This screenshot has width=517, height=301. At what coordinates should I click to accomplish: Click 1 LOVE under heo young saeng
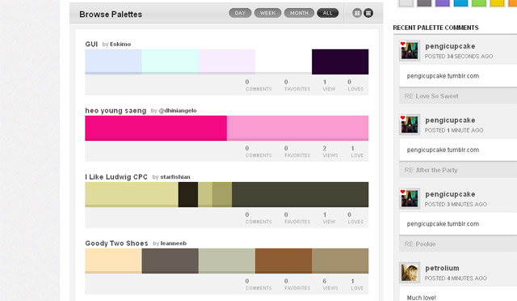[357, 151]
